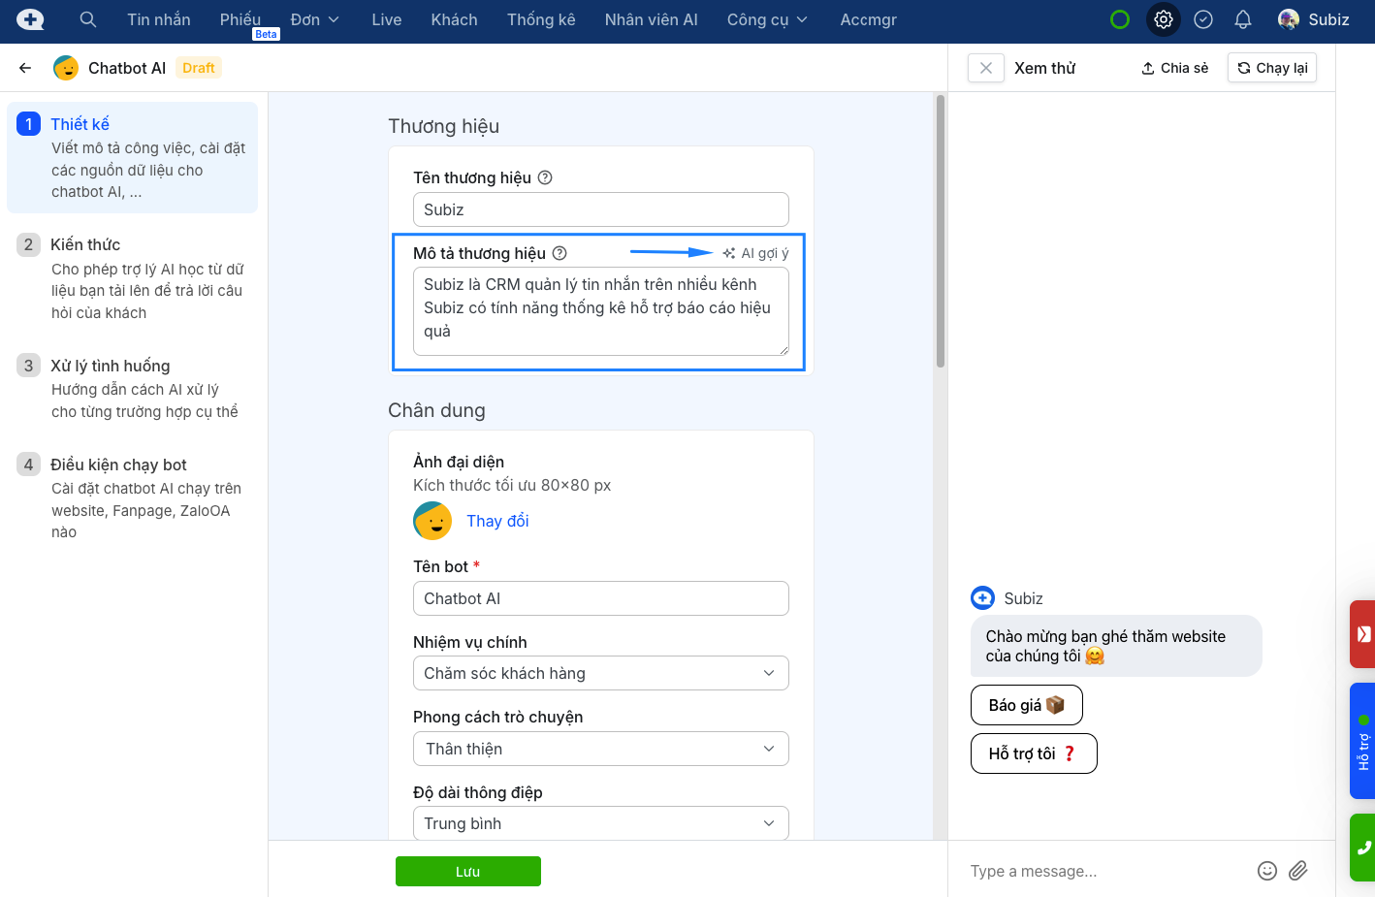
Task: Click the checkmark tasks icon in top bar
Action: coord(1203,19)
